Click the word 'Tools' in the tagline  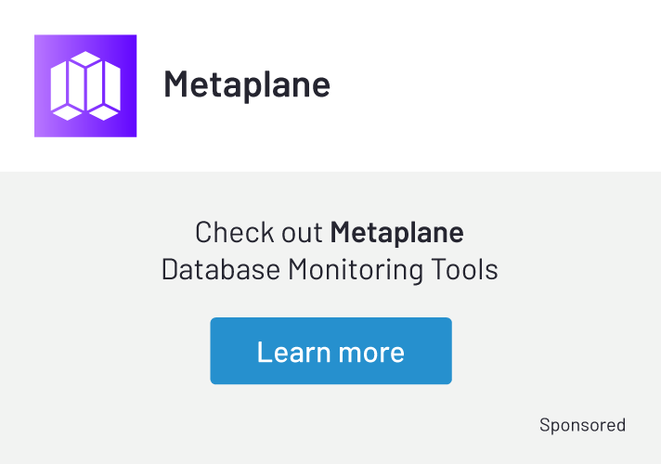tap(466, 269)
